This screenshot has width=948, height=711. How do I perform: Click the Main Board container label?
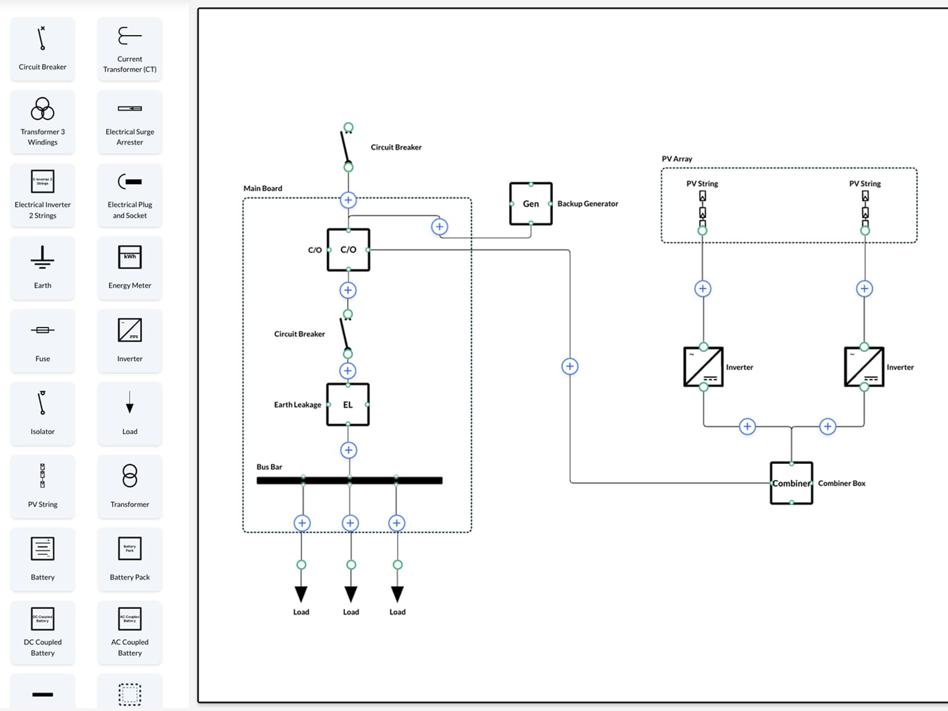[x=263, y=188]
